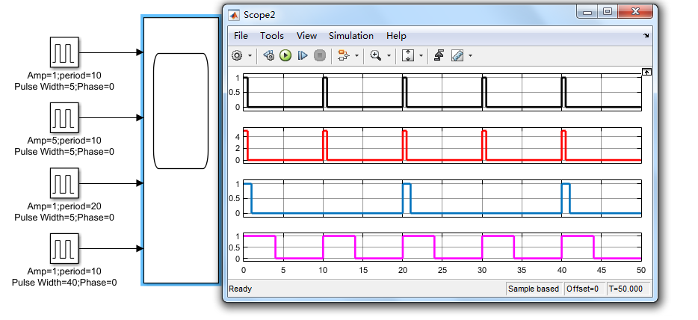Click the step back simulation icon
The height and width of the screenshot is (320, 698).
coord(268,55)
